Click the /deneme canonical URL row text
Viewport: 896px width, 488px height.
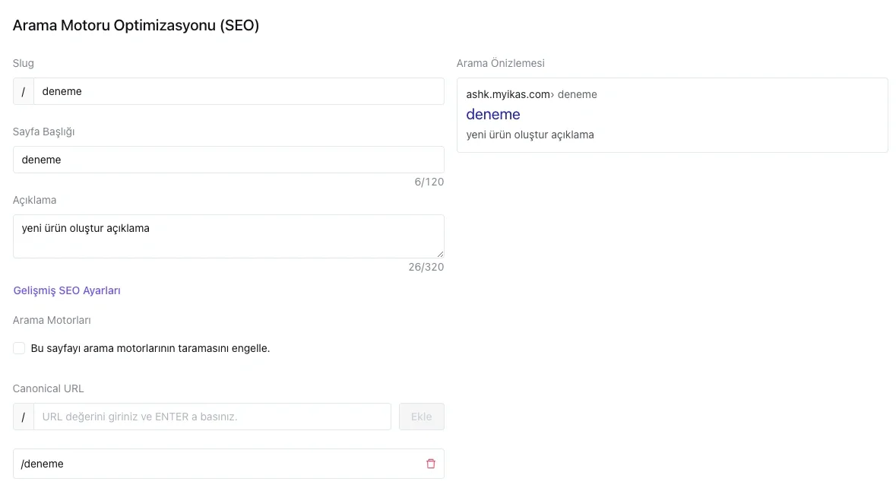coord(43,464)
